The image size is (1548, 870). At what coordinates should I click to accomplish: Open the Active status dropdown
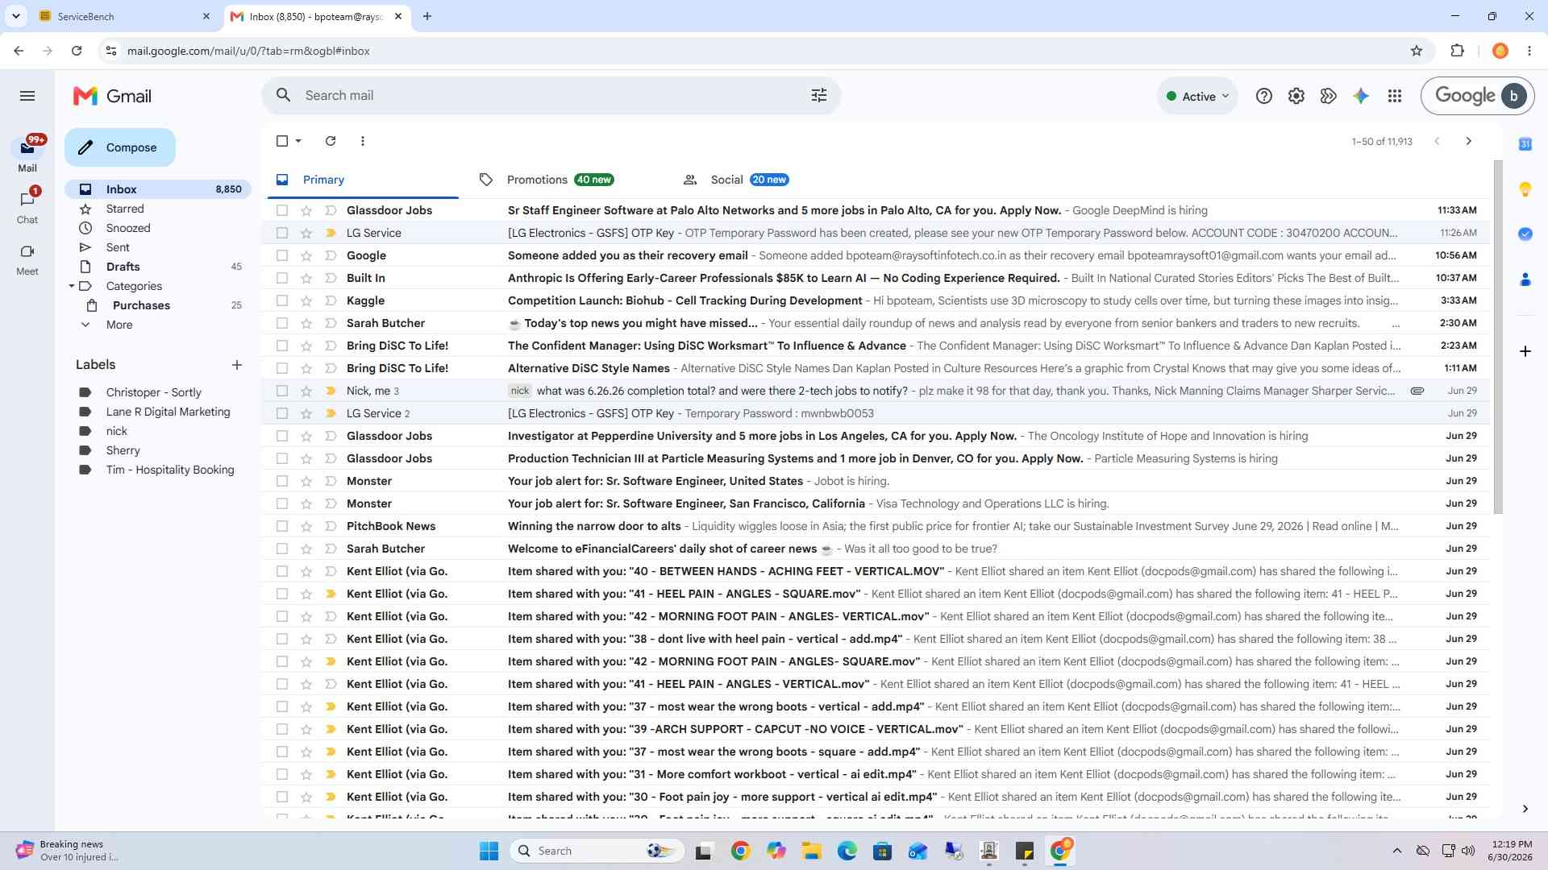1197,96
